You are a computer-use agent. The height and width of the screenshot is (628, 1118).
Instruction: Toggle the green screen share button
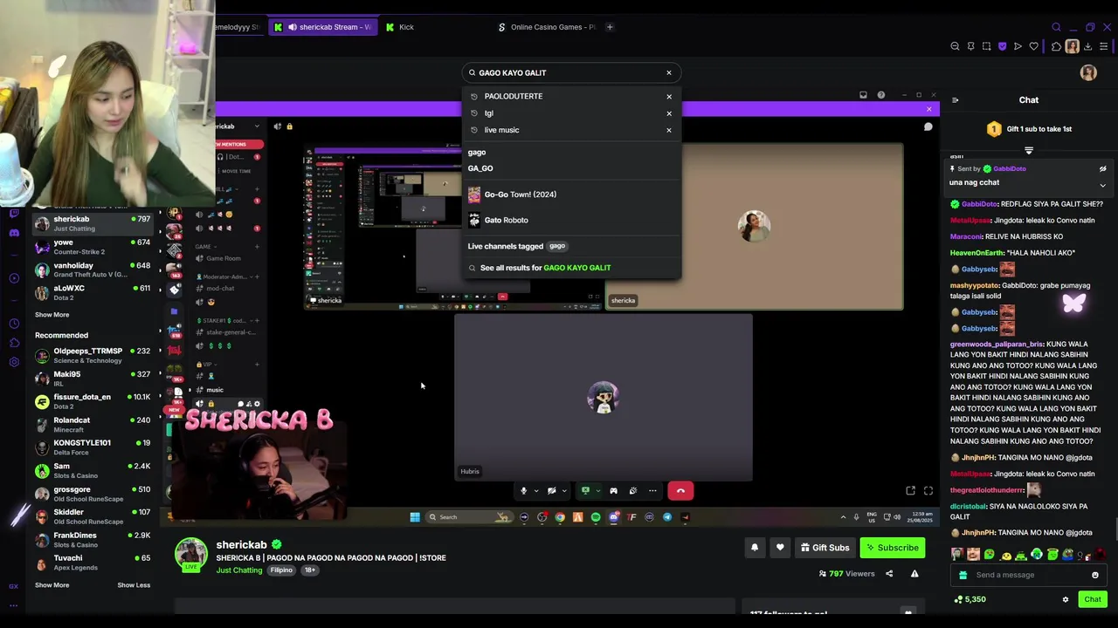click(x=585, y=491)
